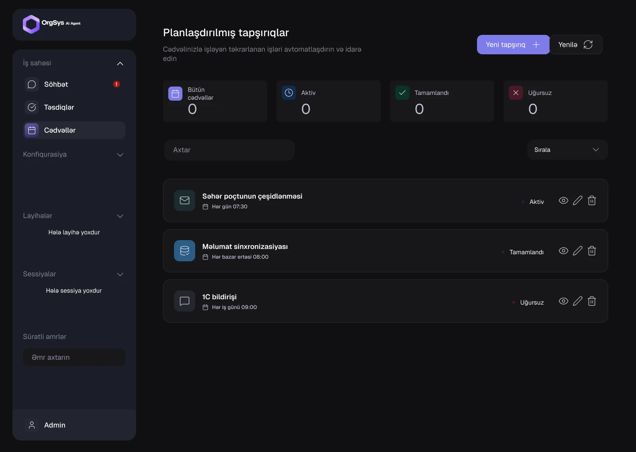The image size is (636, 452).
Task: Open the Admin user profile
Action: (74, 425)
